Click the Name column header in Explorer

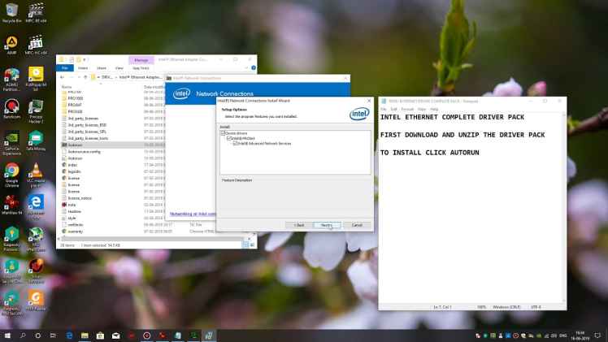coord(67,86)
